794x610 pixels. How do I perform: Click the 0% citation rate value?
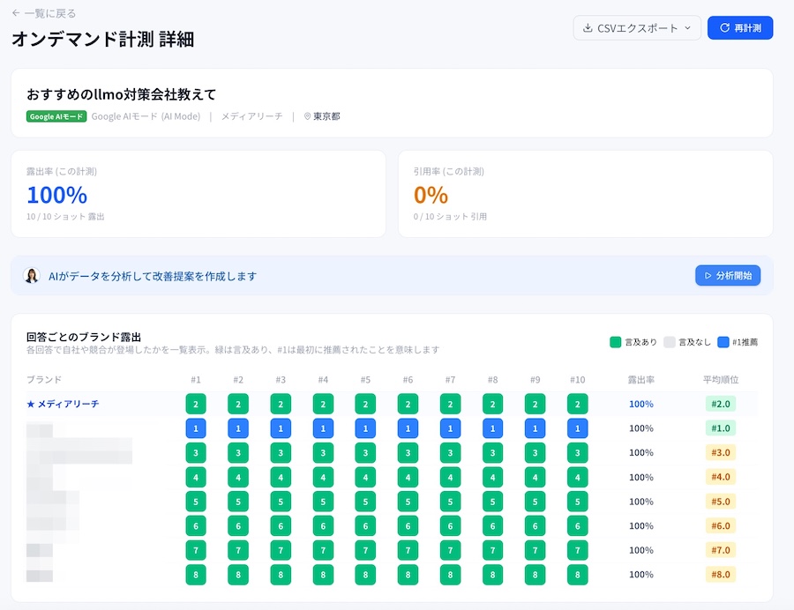click(x=431, y=195)
